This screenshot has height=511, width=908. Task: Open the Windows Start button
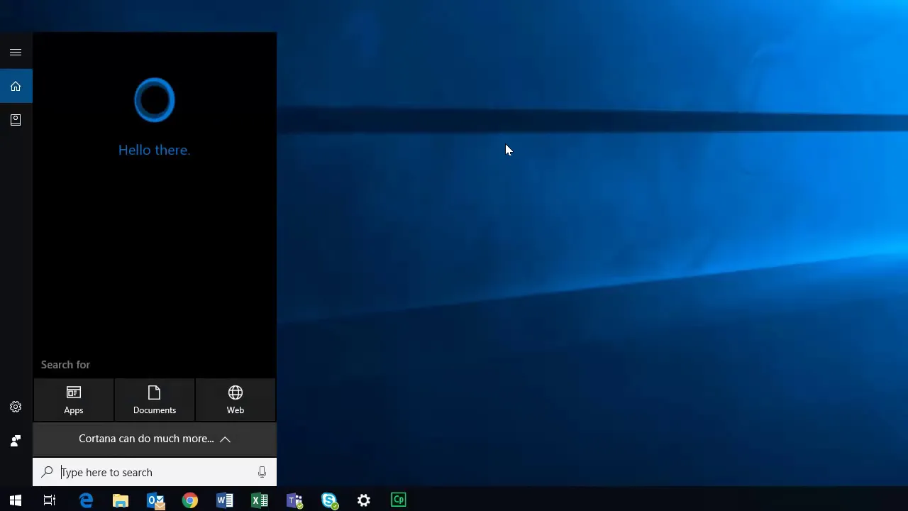16,500
